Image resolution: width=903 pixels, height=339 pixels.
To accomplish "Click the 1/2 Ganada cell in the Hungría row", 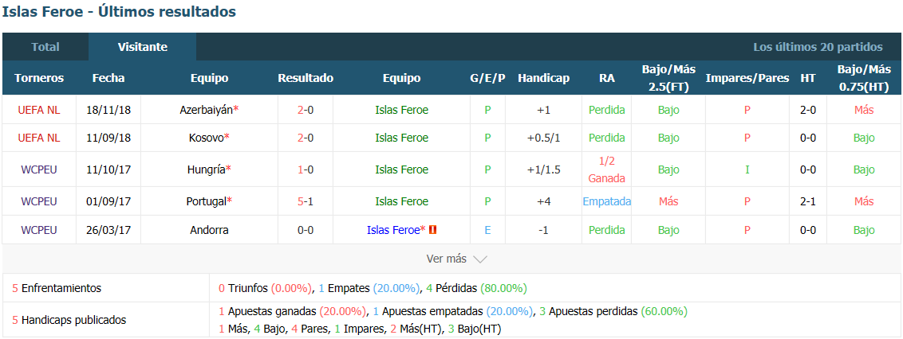I will click(606, 169).
